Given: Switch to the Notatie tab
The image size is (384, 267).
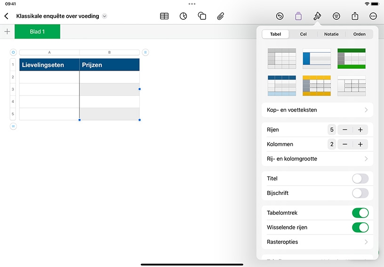Looking at the screenshot, I should [x=331, y=34].
